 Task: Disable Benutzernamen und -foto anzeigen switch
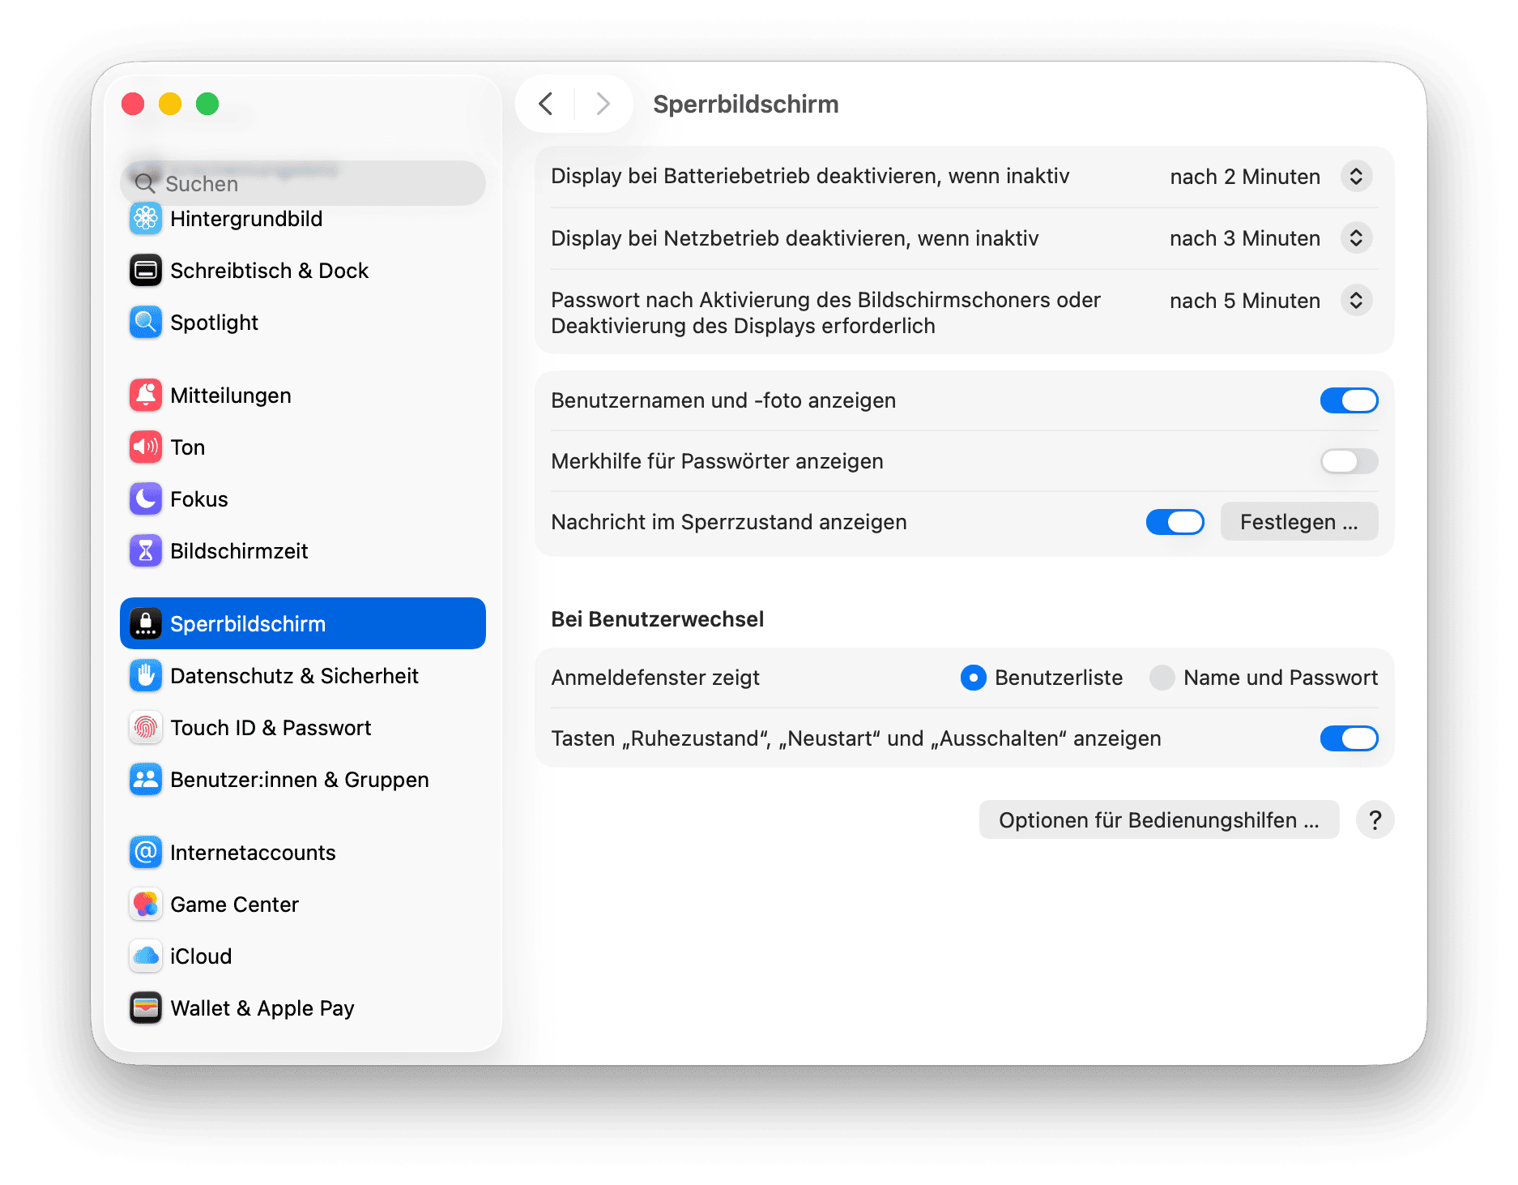1349,400
